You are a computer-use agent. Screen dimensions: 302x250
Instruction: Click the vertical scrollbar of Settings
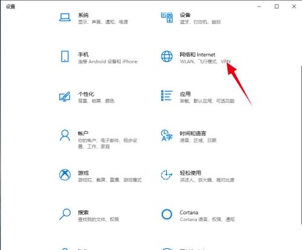(x=301, y=145)
